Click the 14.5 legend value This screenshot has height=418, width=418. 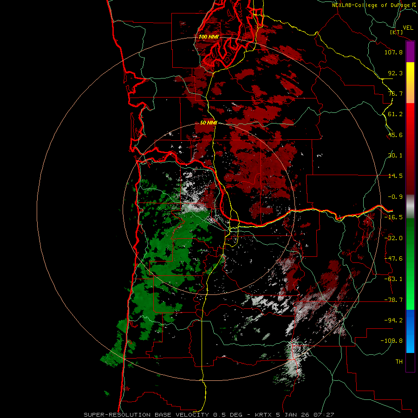[x=395, y=176]
